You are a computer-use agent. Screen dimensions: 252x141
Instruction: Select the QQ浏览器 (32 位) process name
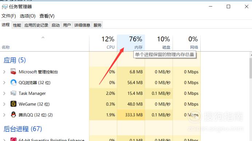click(x=35, y=82)
